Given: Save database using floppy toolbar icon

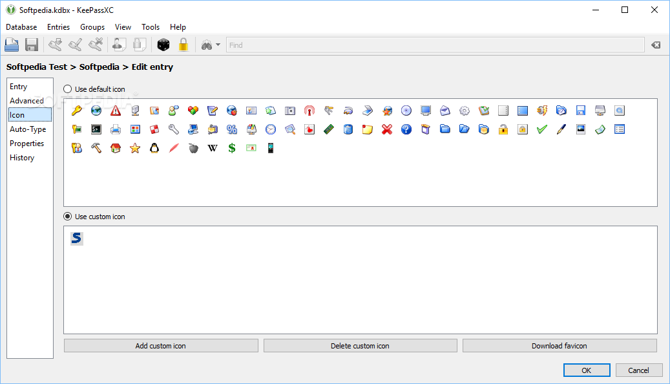Looking at the screenshot, I should [32, 45].
